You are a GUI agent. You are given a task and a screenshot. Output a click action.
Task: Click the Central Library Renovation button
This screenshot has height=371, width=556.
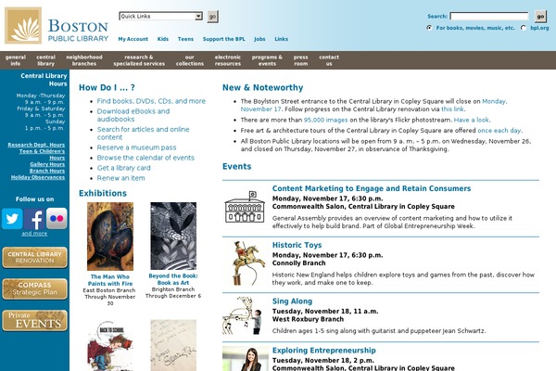[x=34, y=258]
